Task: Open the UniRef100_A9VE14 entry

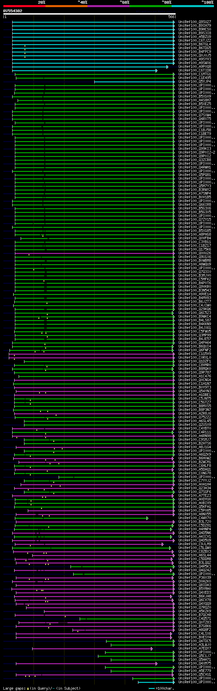Action: pyautogui.click(x=195, y=294)
